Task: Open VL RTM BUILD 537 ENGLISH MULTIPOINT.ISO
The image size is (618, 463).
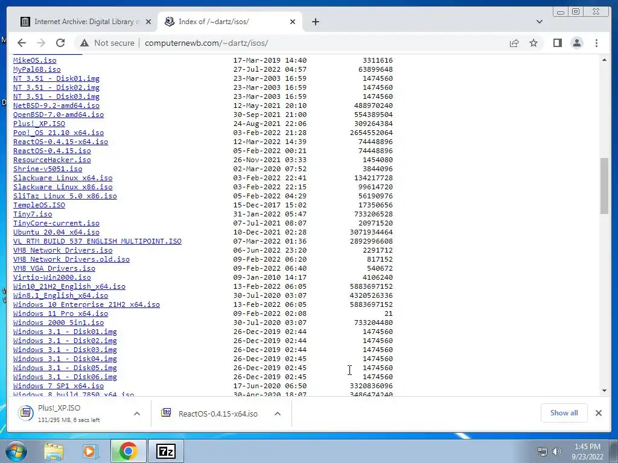Action: pyautogui.click(x=97, y=241)
